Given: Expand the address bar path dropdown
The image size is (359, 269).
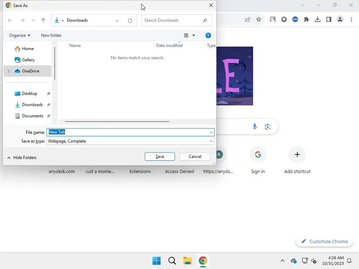Looking at the screenshot, I should (x=117, y=21).
